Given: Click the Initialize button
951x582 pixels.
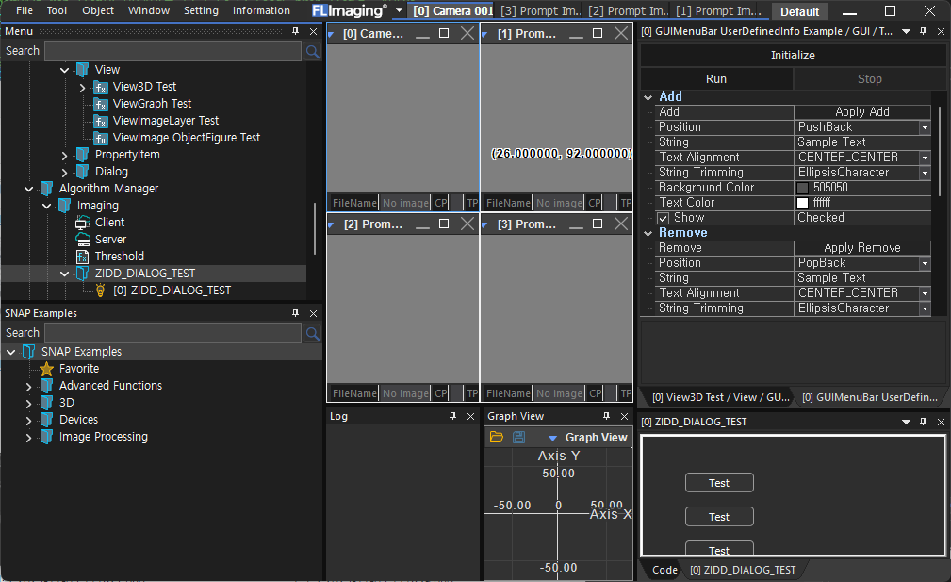Looking at the screenshot, I should coord(793,56).
